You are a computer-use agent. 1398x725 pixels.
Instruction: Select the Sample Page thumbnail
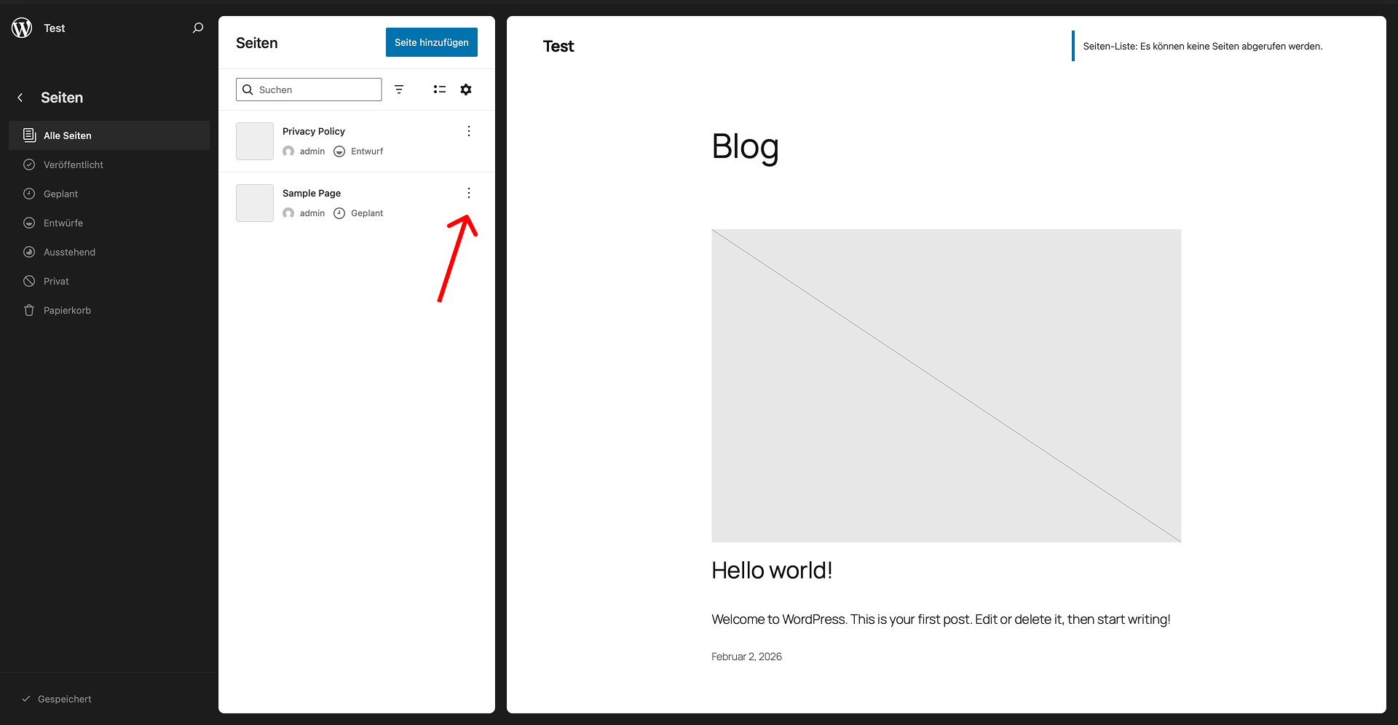pyautogui.click(x=255, y=203)
